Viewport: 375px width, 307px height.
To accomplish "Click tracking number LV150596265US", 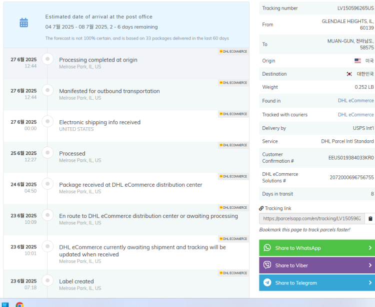I will pyautogui.click(x=355, y=8).
